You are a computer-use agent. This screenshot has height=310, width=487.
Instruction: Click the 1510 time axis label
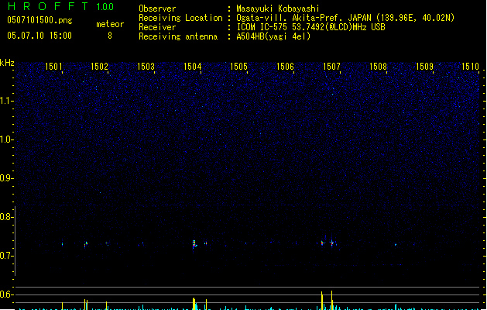[x=471, y=67]
